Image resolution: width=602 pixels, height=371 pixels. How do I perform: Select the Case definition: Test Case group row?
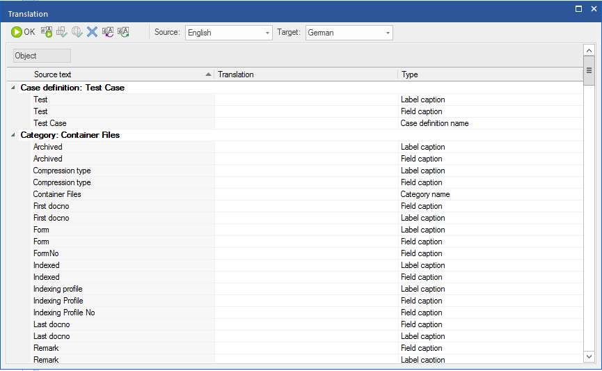301,88
